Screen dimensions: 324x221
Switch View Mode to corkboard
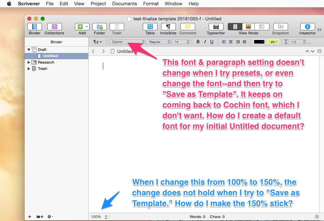coord(248,26)
